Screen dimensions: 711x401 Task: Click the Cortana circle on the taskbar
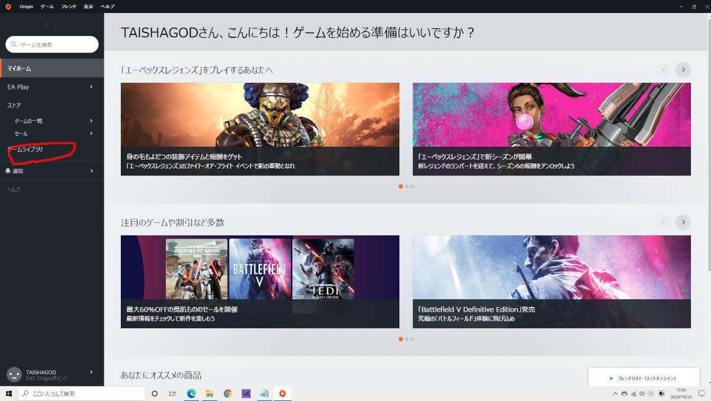pos(155,393)
